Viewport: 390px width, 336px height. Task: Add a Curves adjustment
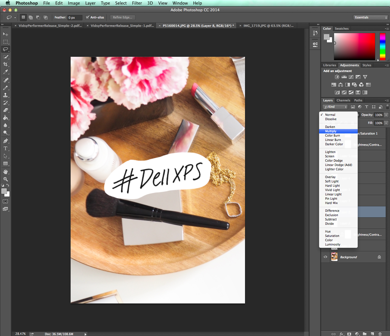(x=351, y=77)
